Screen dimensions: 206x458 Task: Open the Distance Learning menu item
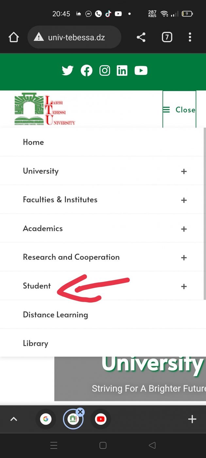[56, 315]
